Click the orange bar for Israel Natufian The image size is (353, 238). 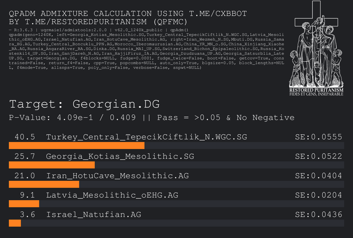[15, 223]
